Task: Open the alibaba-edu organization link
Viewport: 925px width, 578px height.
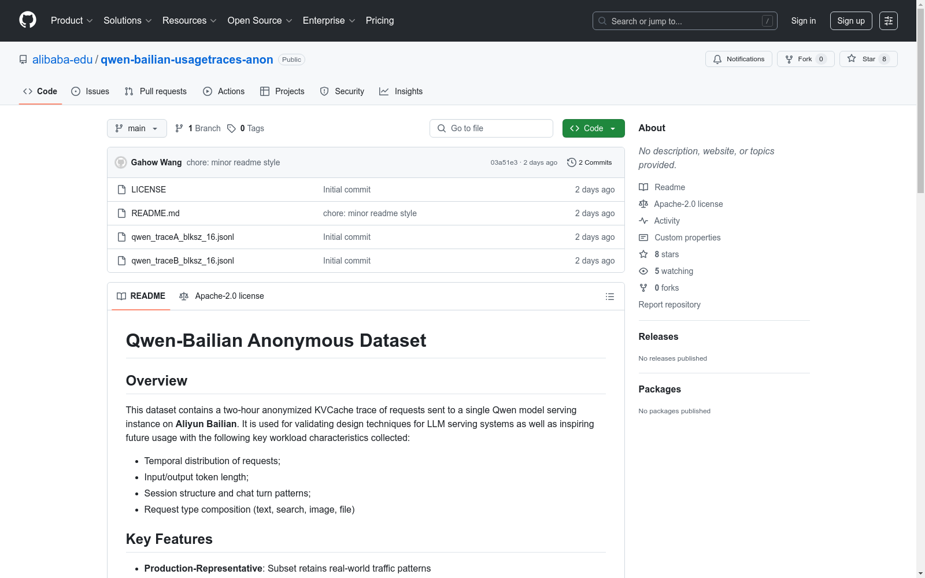Action: 62,60
